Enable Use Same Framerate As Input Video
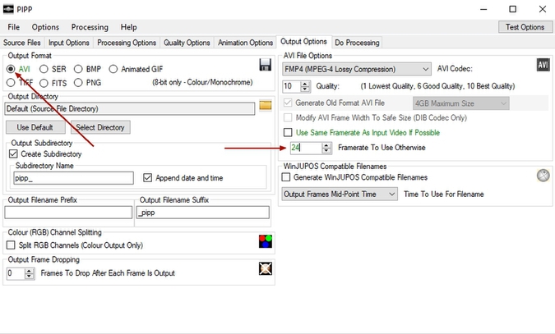Image resolution: width=555 pixels, height=334 pixels. tap(288, 132)
